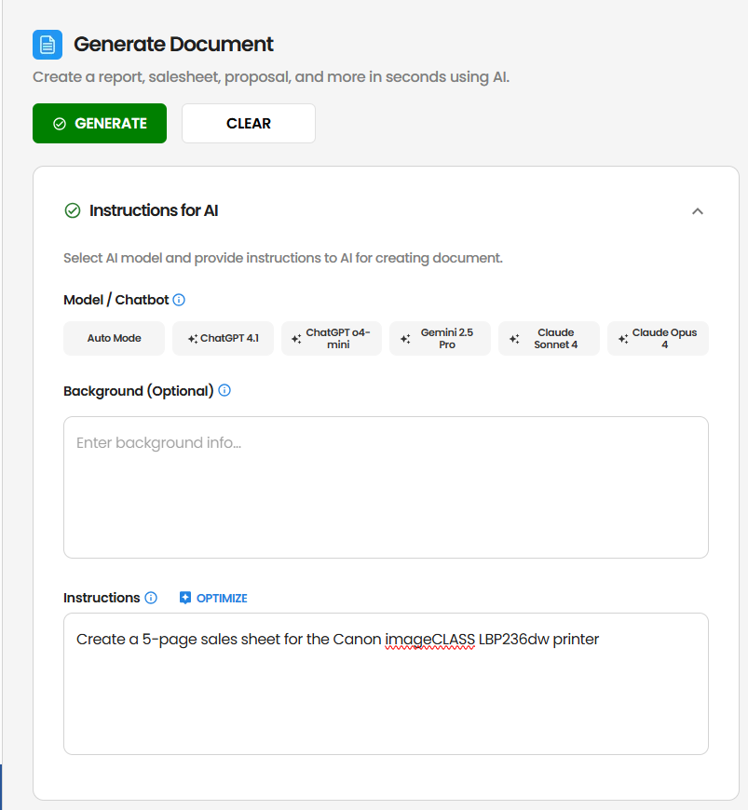Click the CLEAR button
748x810 pixels.
click(x=248, y=123)
